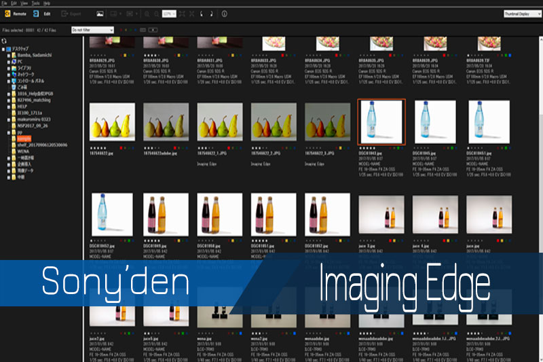Expand the 827496_matching folder node
Image resolution: width=543 pixels, height=362 pixels.
pyautogui.click(x=9, y=100)
